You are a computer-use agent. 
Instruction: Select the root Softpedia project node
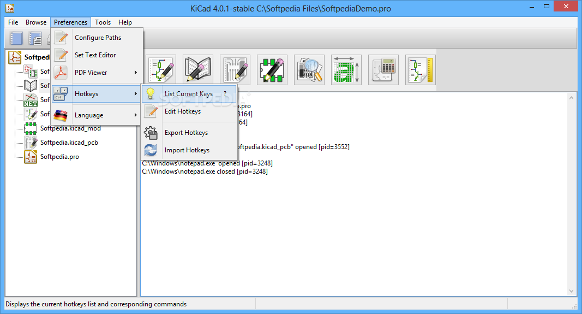click(37, 57)
